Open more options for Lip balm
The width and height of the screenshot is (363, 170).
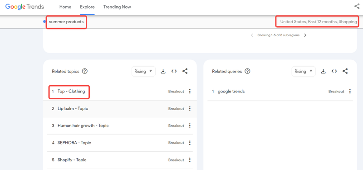click(x=190, y=108)
